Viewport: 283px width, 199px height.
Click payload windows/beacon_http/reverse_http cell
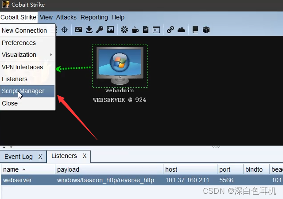(x=109, y=180)
